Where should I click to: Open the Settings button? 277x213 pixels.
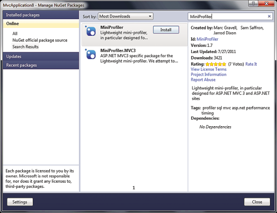point(20,202)
